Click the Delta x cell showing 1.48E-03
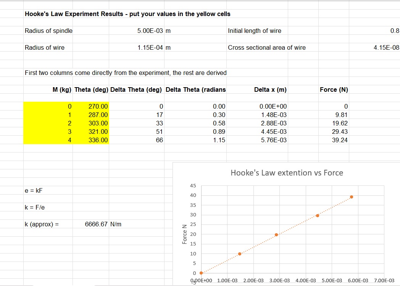400x286 pixels. tap(274, 115)
